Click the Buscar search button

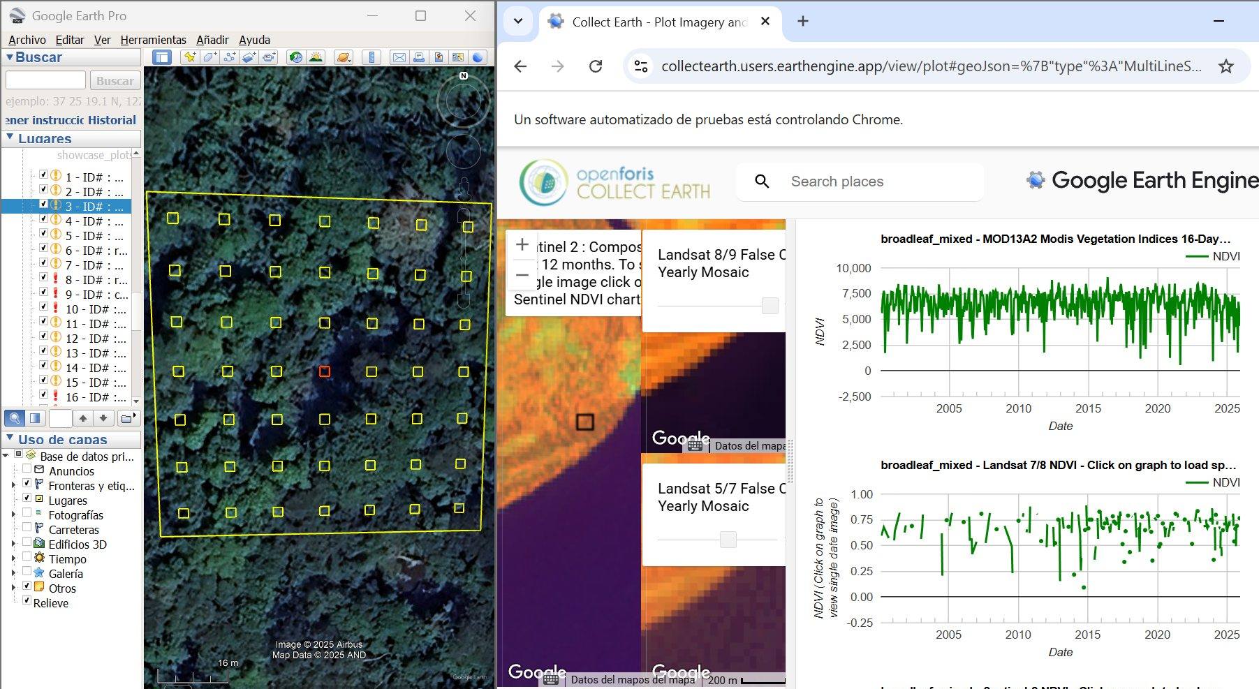115,81
